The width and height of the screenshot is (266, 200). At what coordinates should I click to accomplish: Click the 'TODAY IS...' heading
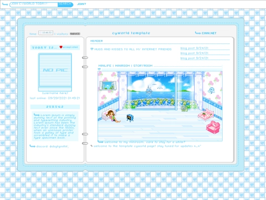[x=45, y=47]
